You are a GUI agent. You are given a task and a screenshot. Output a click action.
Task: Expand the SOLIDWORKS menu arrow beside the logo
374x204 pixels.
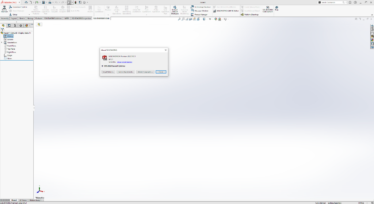click(19, 3)
